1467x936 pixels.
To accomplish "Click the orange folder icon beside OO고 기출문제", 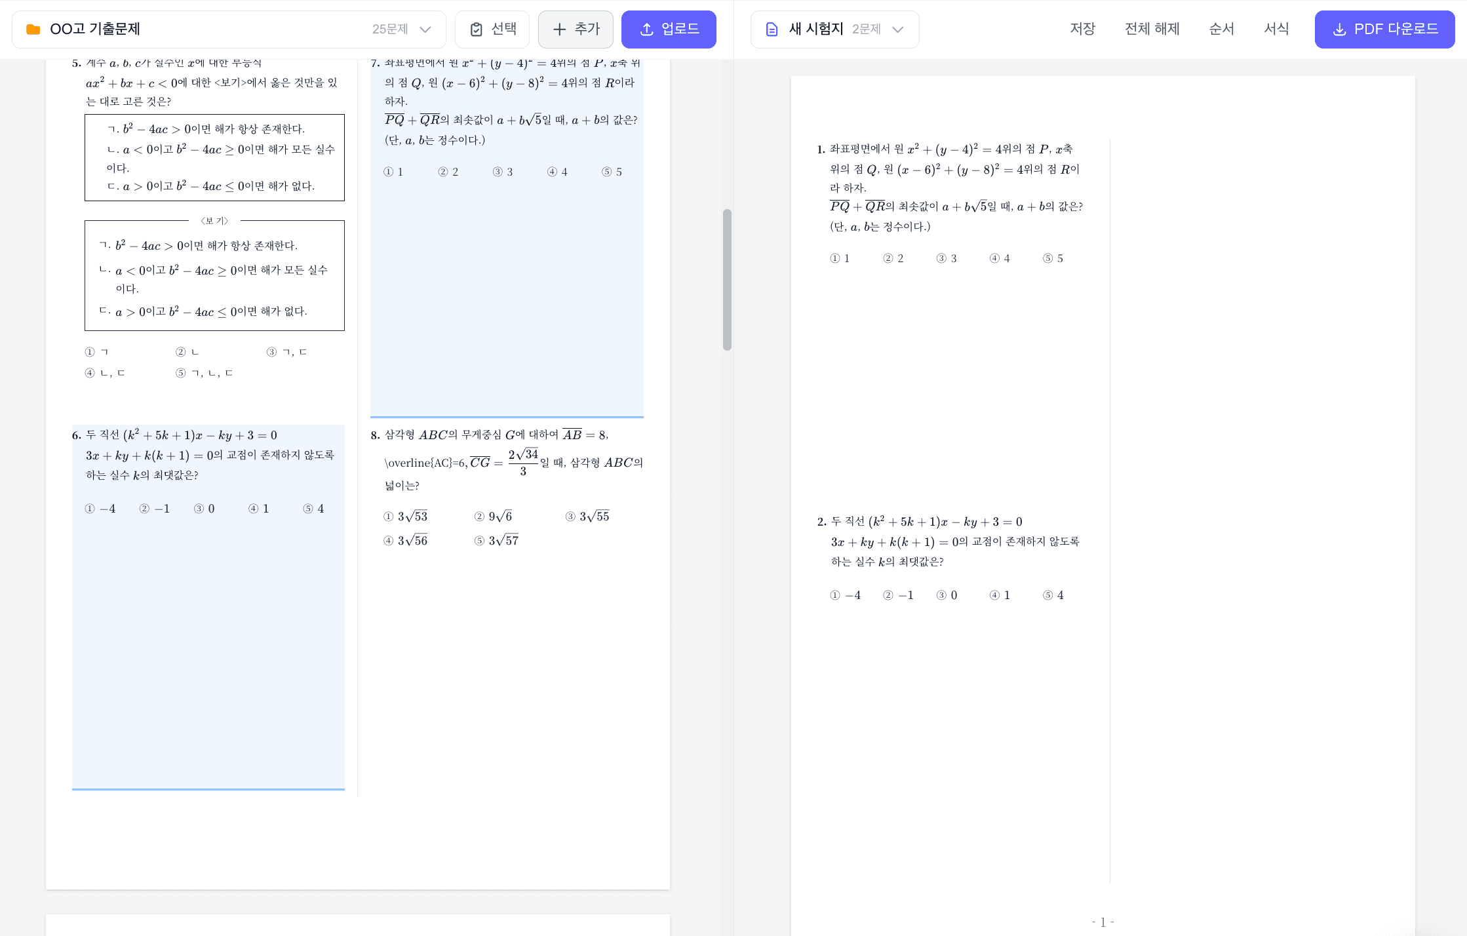I will tap(33, 29).
